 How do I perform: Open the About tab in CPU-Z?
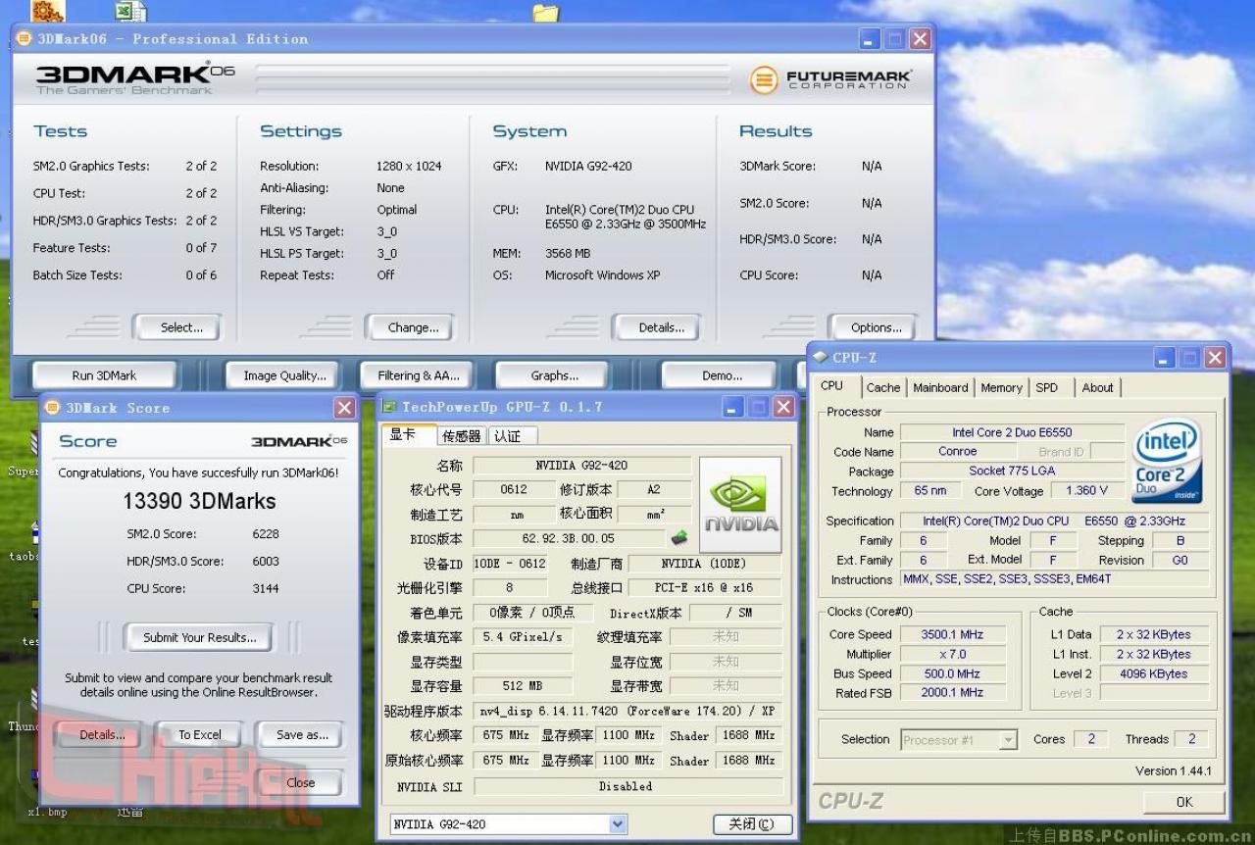tap(1097, 387)
